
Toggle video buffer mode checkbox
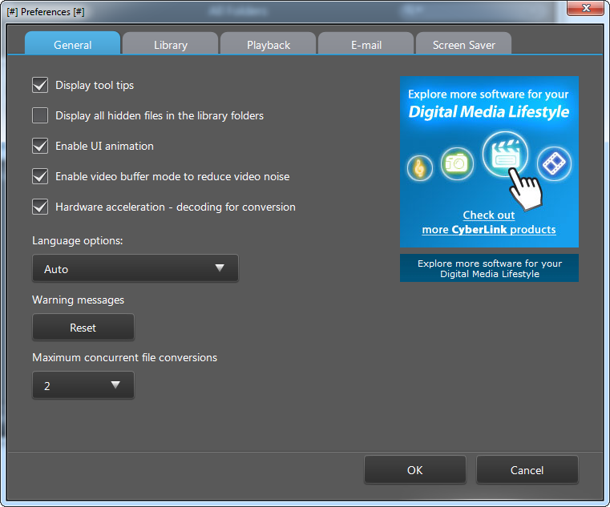pos(40,176)
